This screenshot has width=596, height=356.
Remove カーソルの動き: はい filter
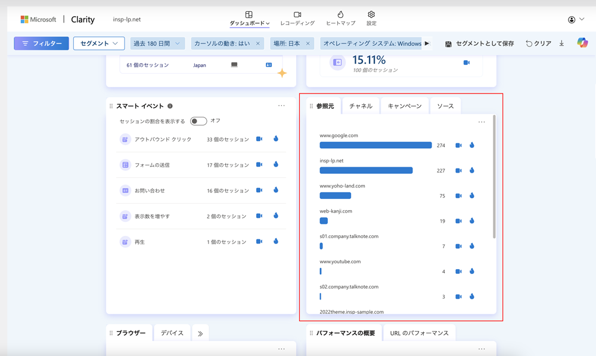(x=257, y=43)
